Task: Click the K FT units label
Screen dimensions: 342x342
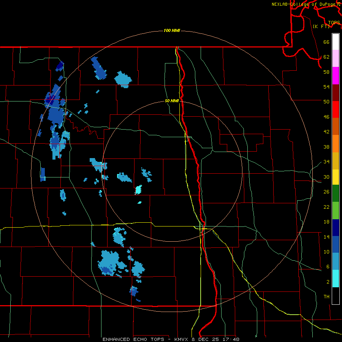Action: pos(321,26)
